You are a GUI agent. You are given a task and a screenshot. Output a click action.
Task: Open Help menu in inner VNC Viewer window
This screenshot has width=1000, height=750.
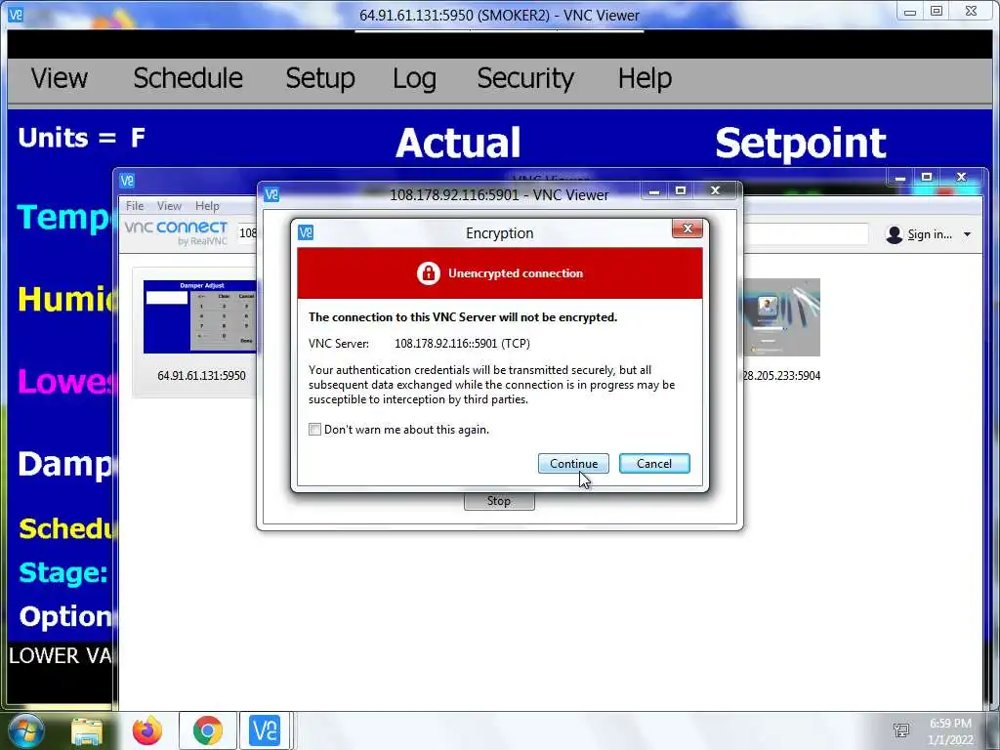[207, 206]
